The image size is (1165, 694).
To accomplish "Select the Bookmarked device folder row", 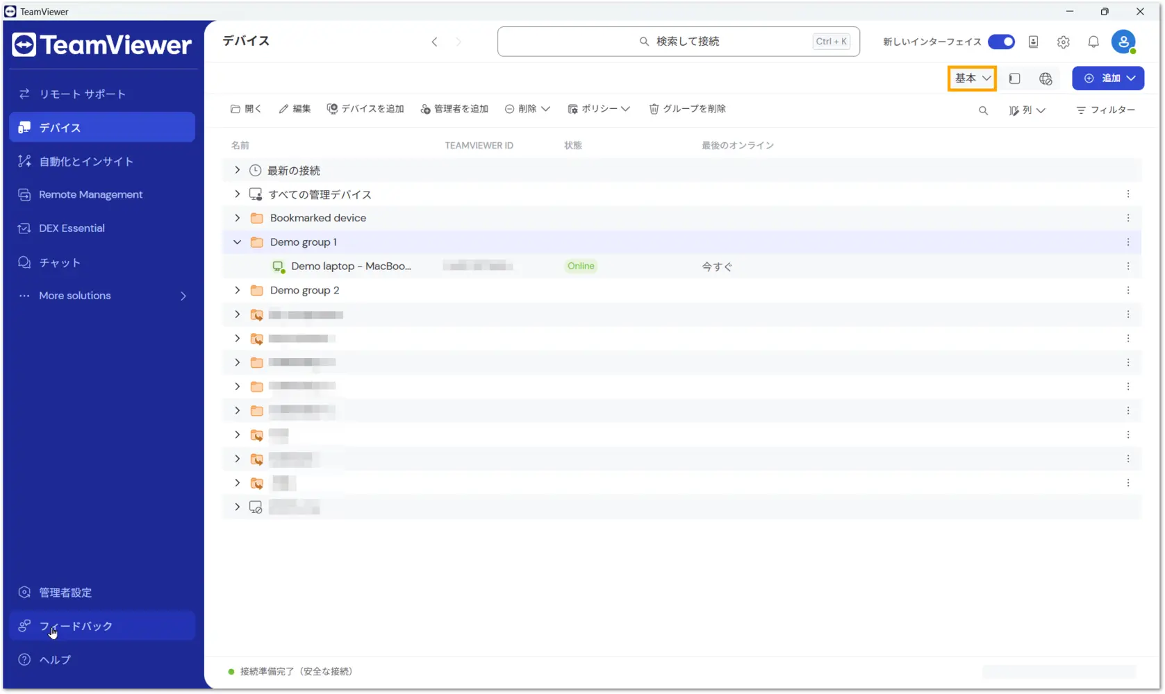I will (x=681, y=218).
